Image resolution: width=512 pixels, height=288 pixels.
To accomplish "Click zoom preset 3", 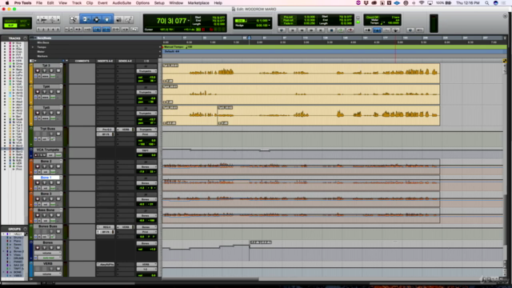I will click(x=48, y=30).
